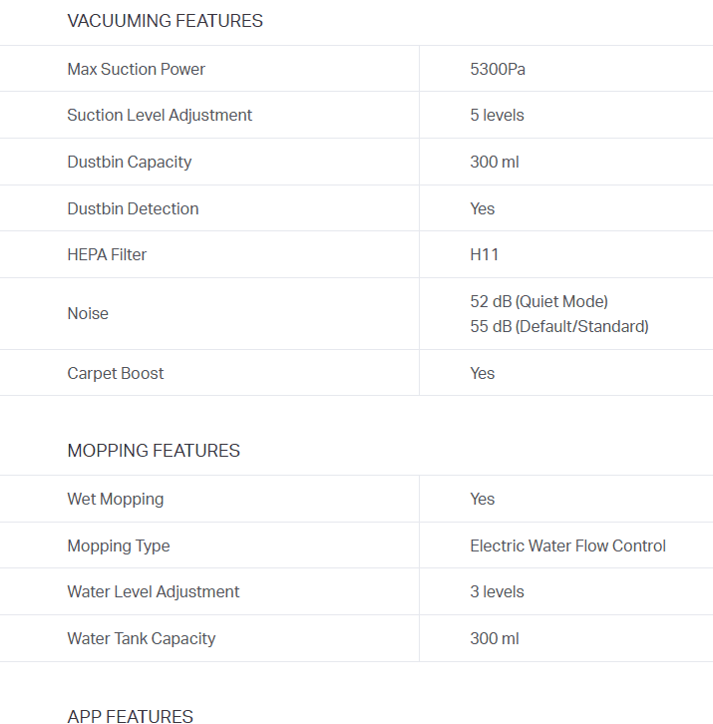Click the Dustbin Detection label
713x724 pixels.
[133, 208]
